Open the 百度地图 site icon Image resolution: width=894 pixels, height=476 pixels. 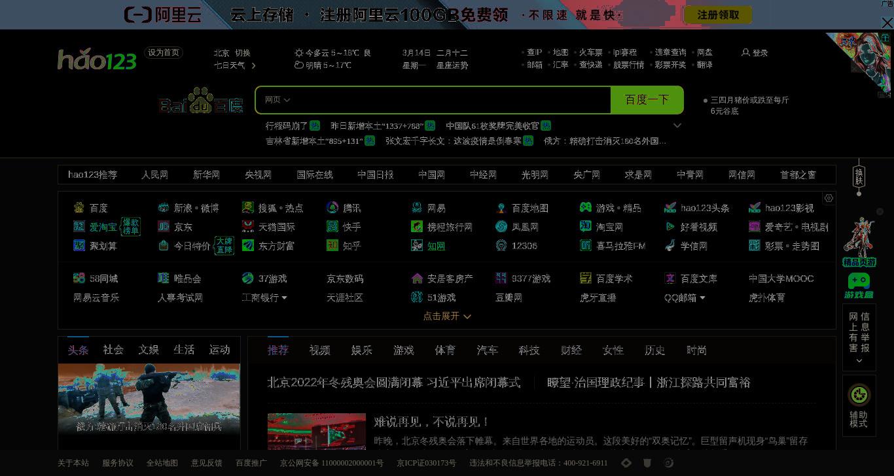point(501,208)
